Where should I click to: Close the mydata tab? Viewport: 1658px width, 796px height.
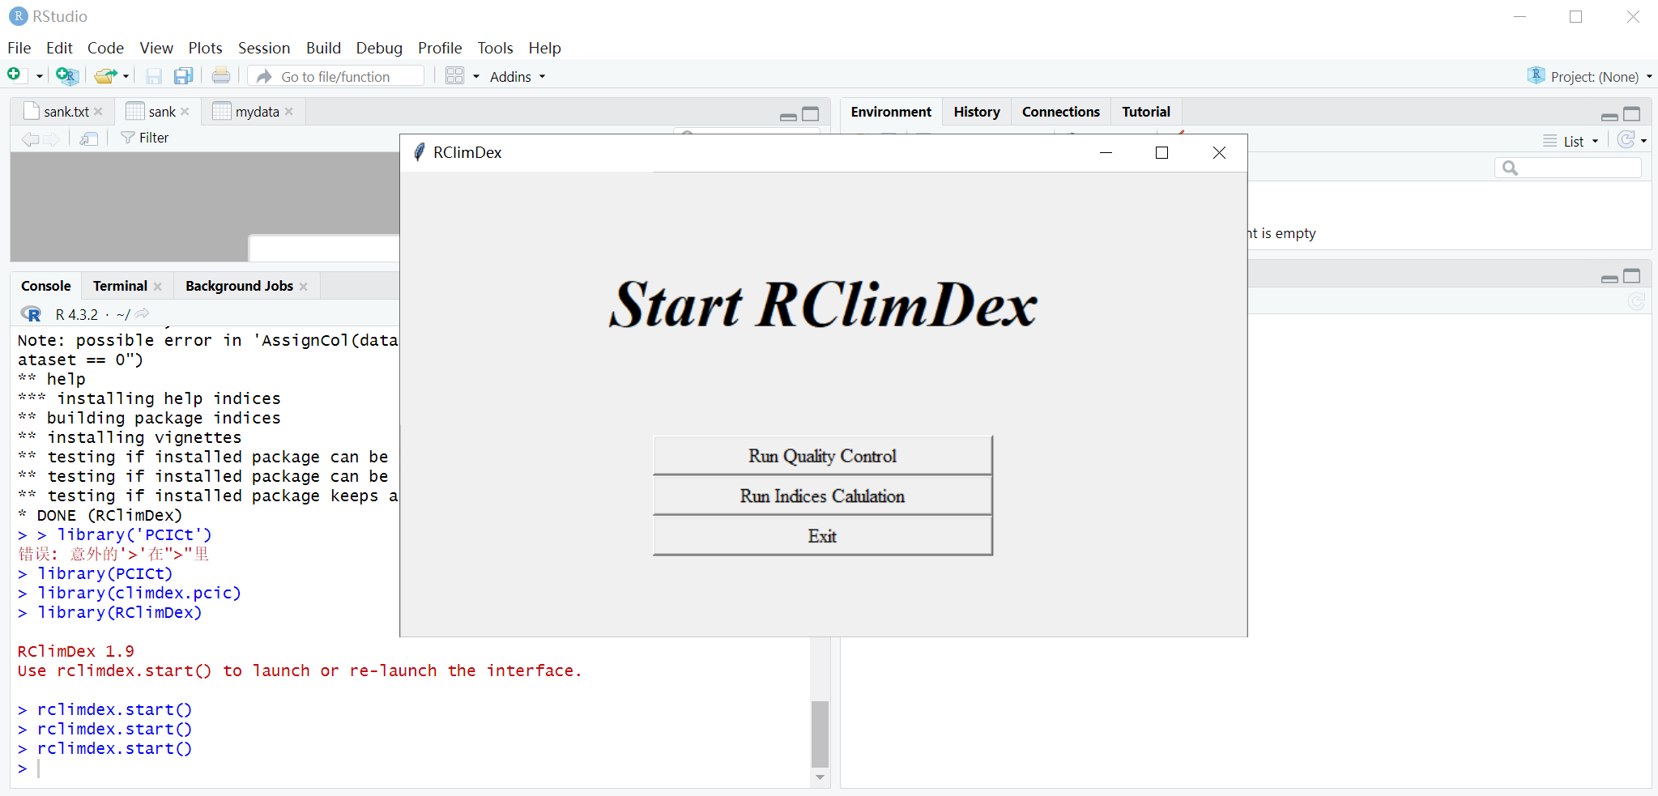(289, 112)
